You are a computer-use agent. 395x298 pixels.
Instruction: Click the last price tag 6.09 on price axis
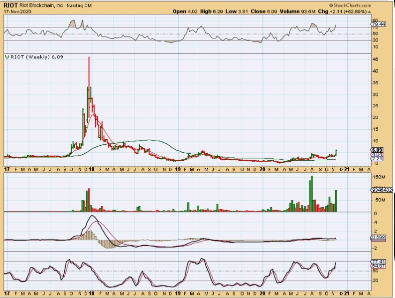point(378,150)
